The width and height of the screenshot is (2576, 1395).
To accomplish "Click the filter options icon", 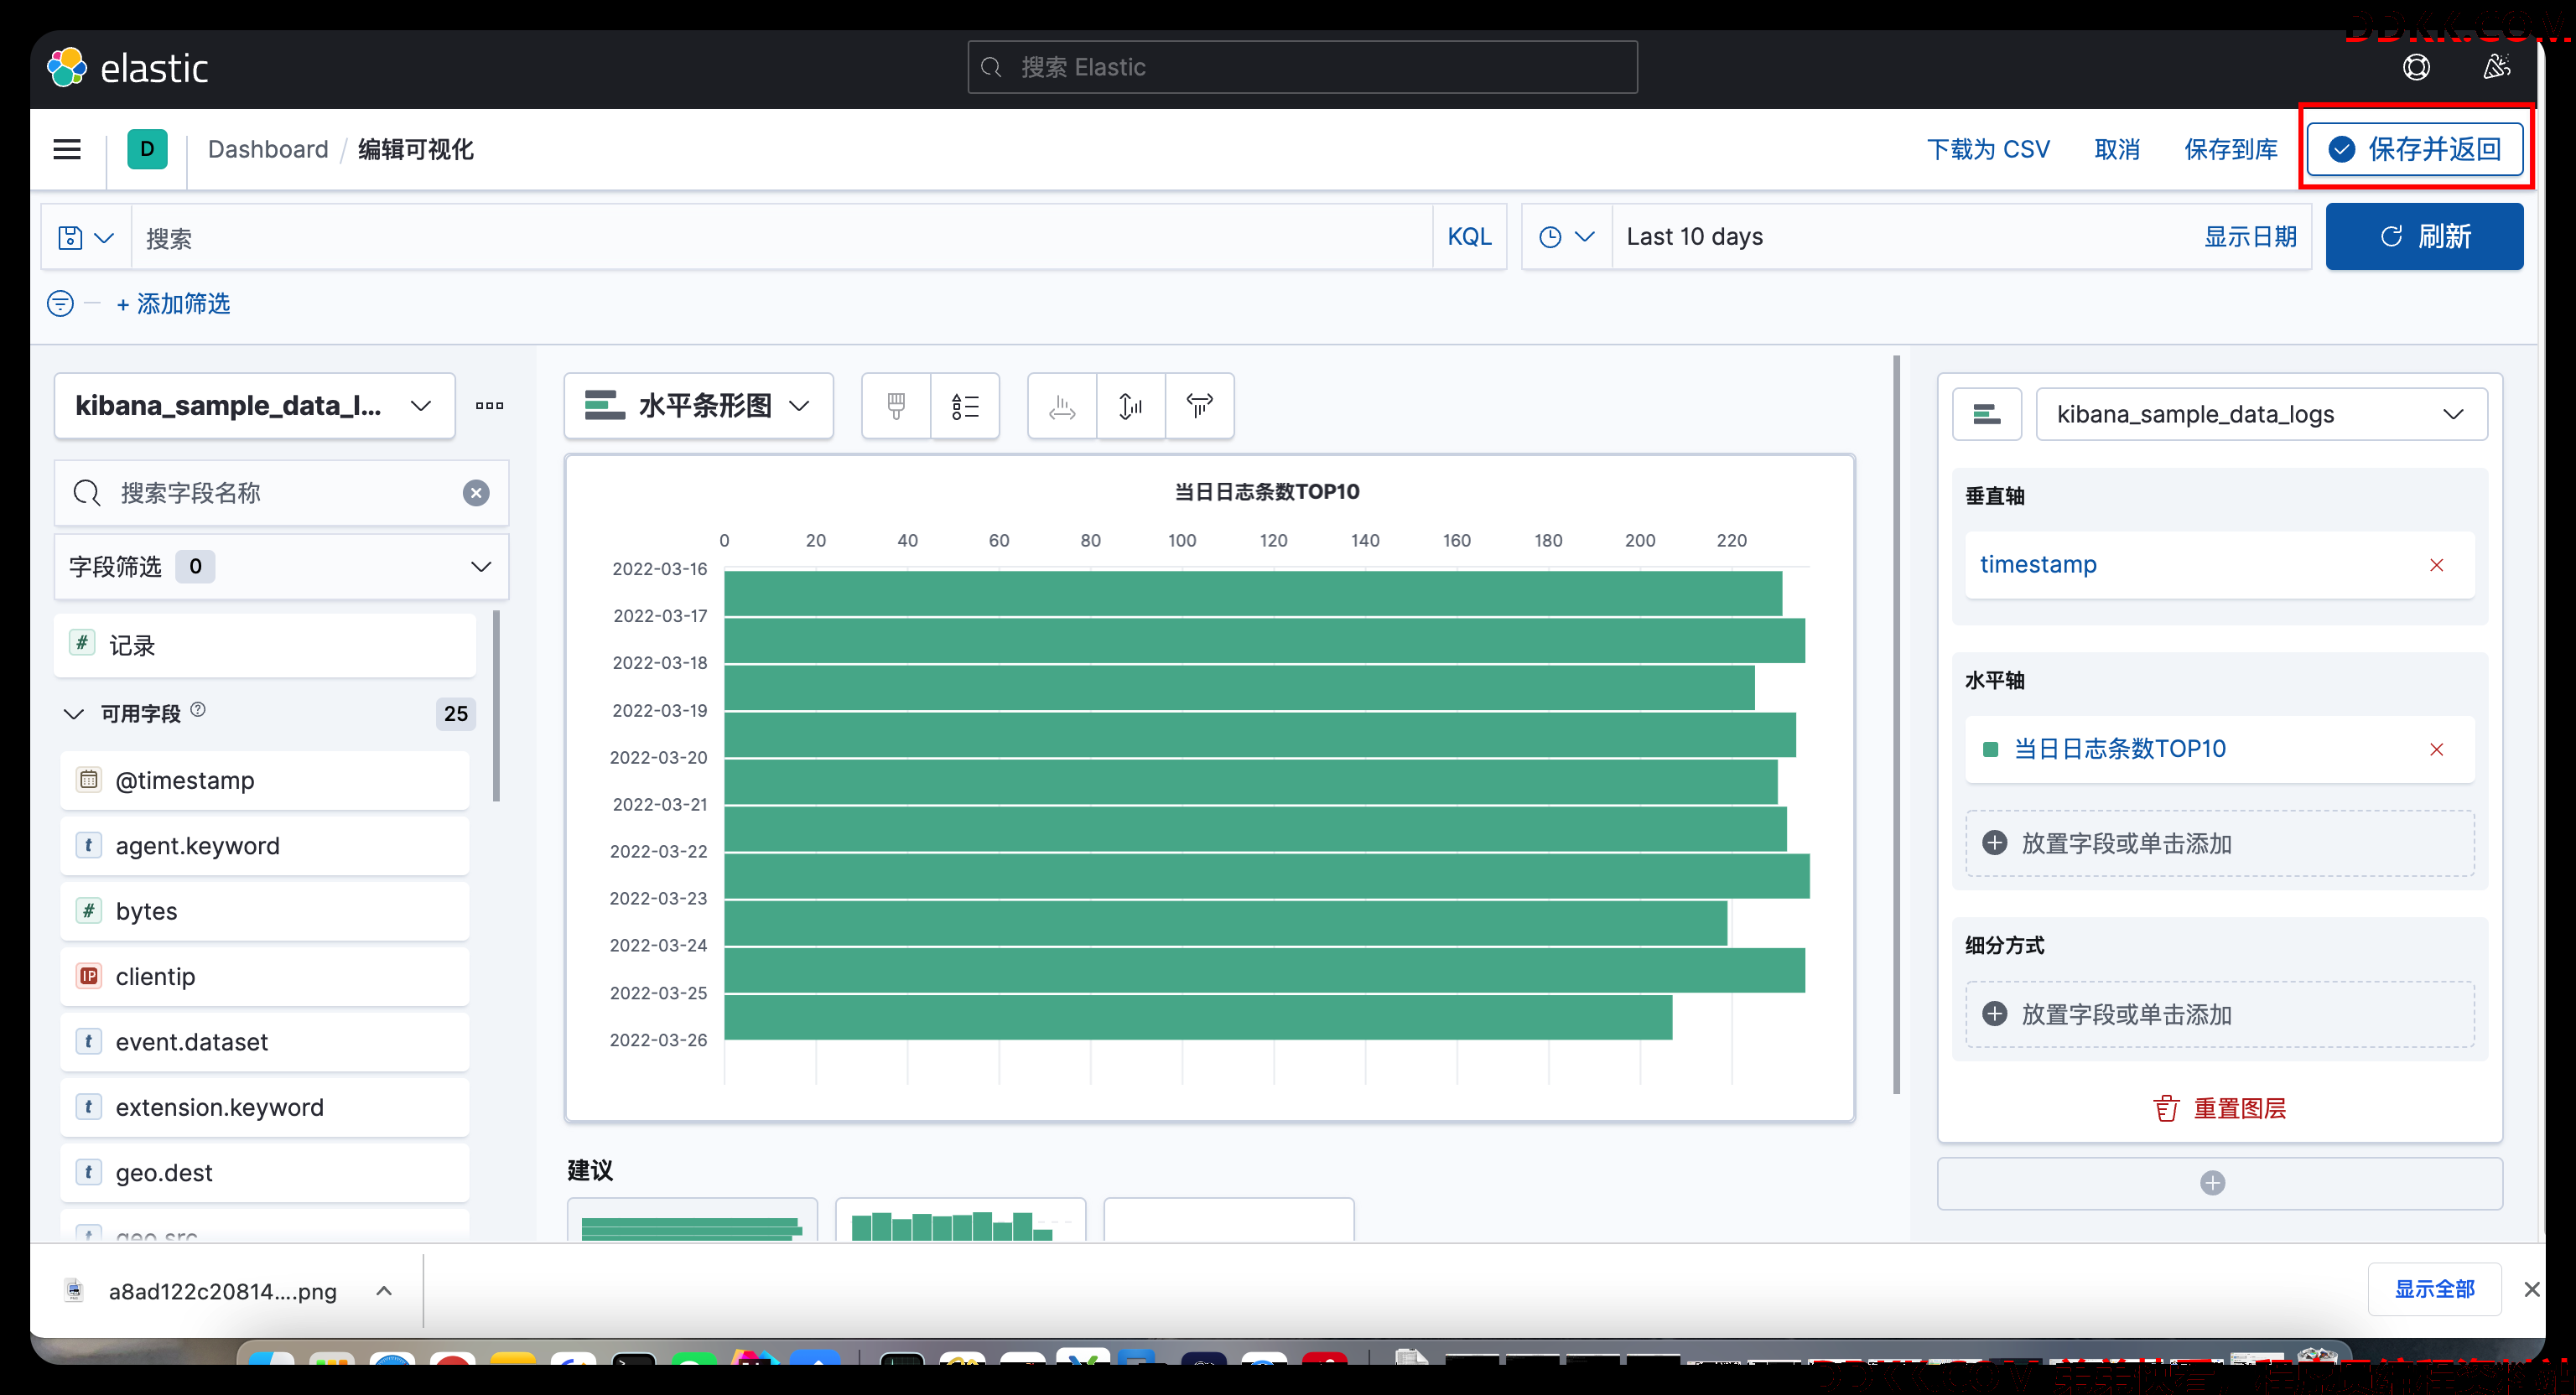I will [61, 303].
